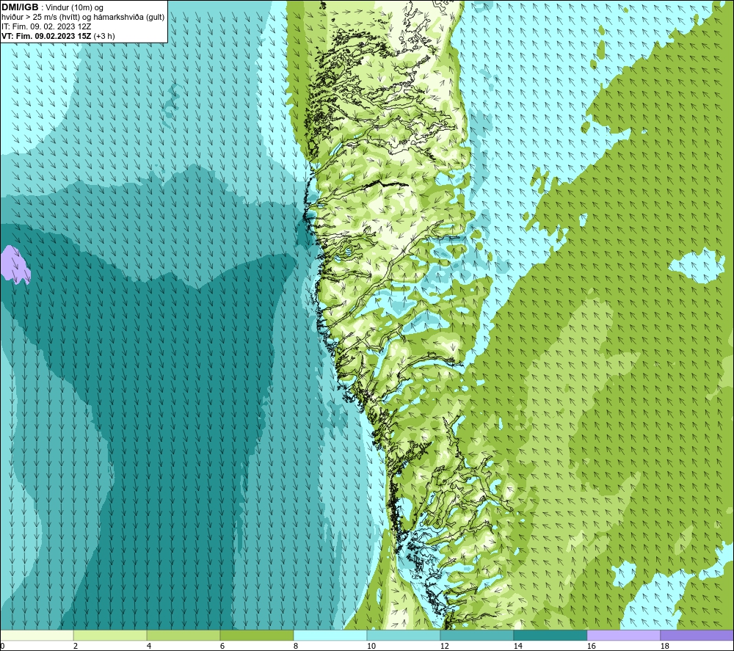Click the 'IT: Fim. 09. 02. 2023 12Z' line

click(46, 26)
